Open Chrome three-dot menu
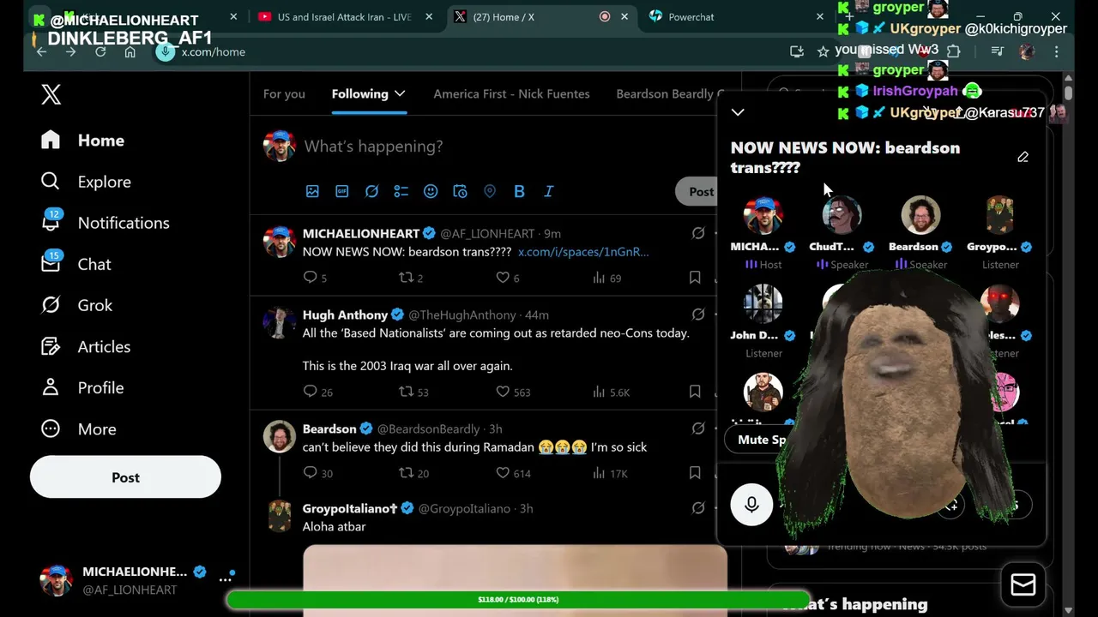Viewport: 1098px width, 617px height. [1057, 51]
